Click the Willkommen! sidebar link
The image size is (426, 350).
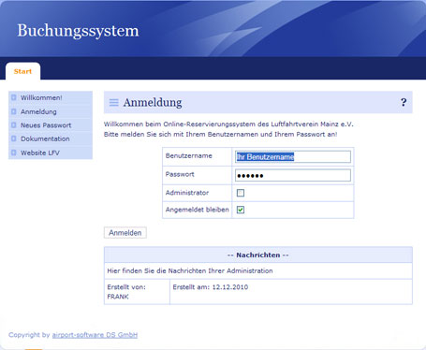41,97
